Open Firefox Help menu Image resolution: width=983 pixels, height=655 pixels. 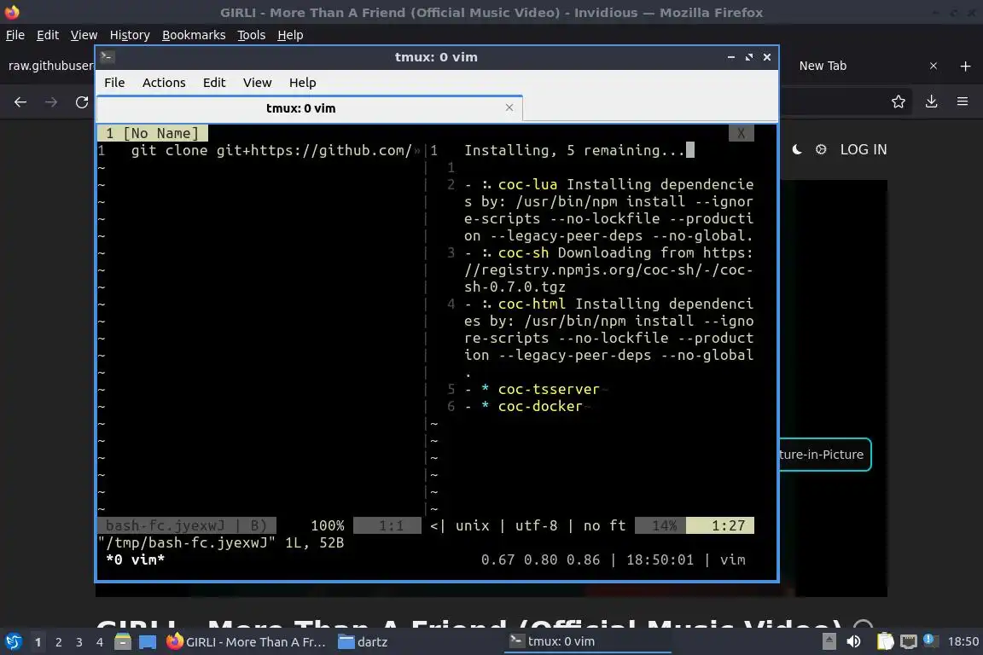point(290,35)
